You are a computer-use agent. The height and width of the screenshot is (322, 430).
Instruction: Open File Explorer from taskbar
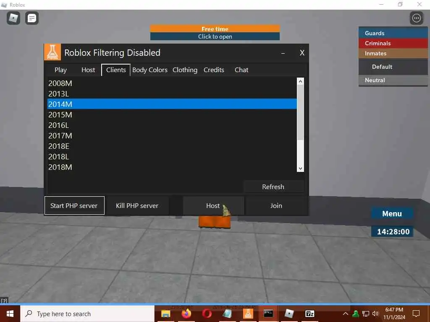coord(165,314)
